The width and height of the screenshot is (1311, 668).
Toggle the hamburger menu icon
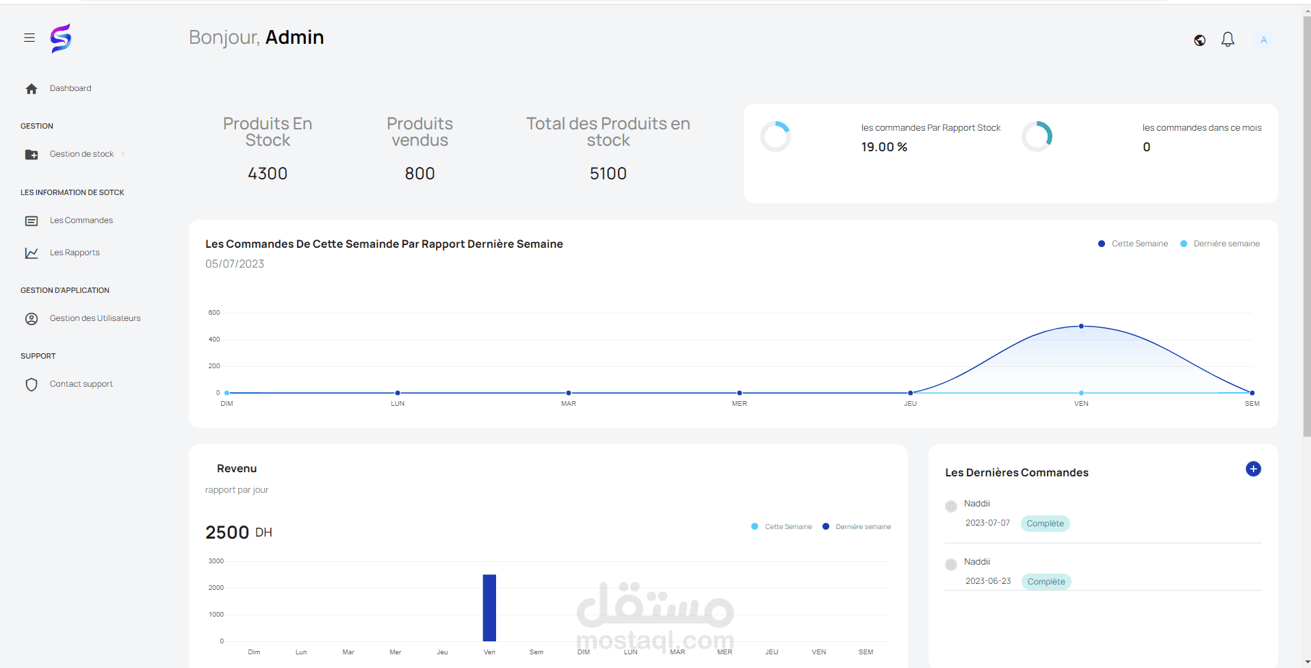(29, 38)
